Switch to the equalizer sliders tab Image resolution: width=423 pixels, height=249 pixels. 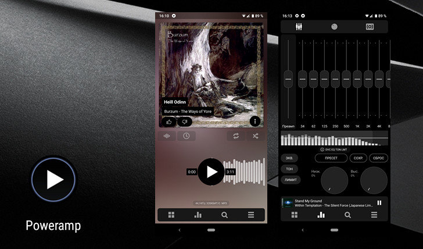[x=299, y=27]
